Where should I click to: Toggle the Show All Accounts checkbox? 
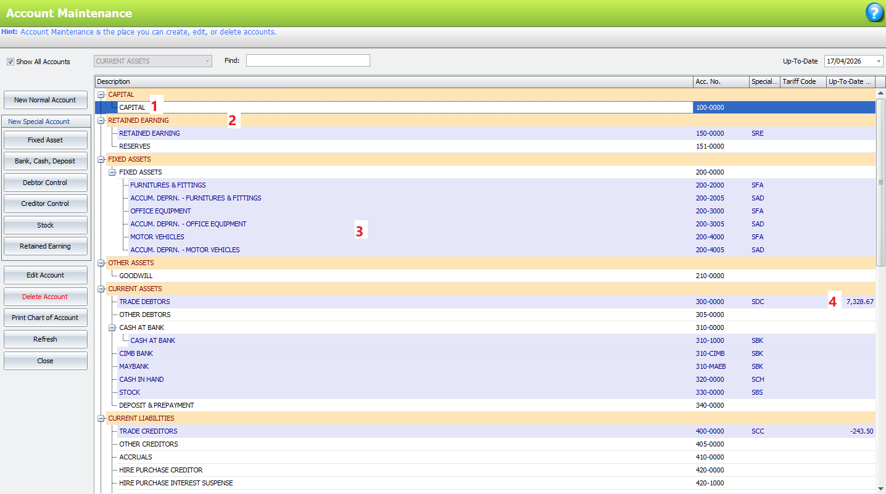(10, 62)
